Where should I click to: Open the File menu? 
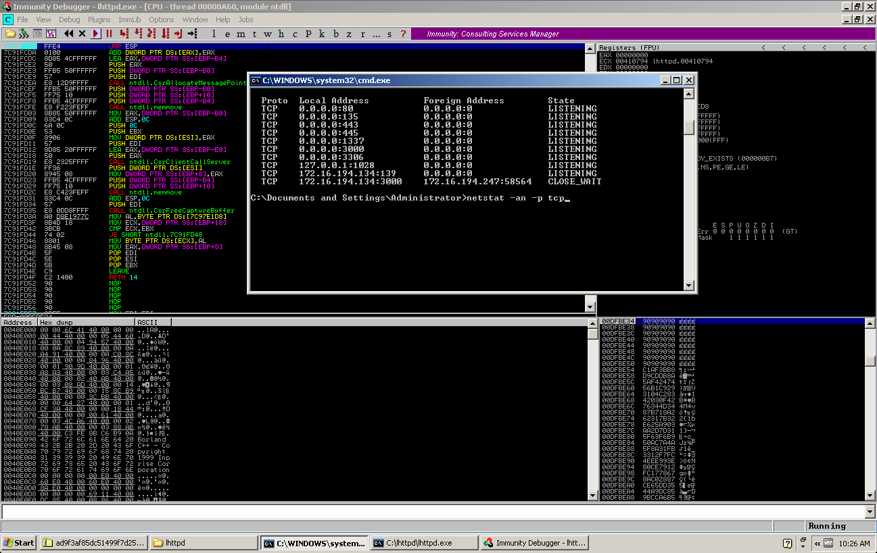coord(22,20)
